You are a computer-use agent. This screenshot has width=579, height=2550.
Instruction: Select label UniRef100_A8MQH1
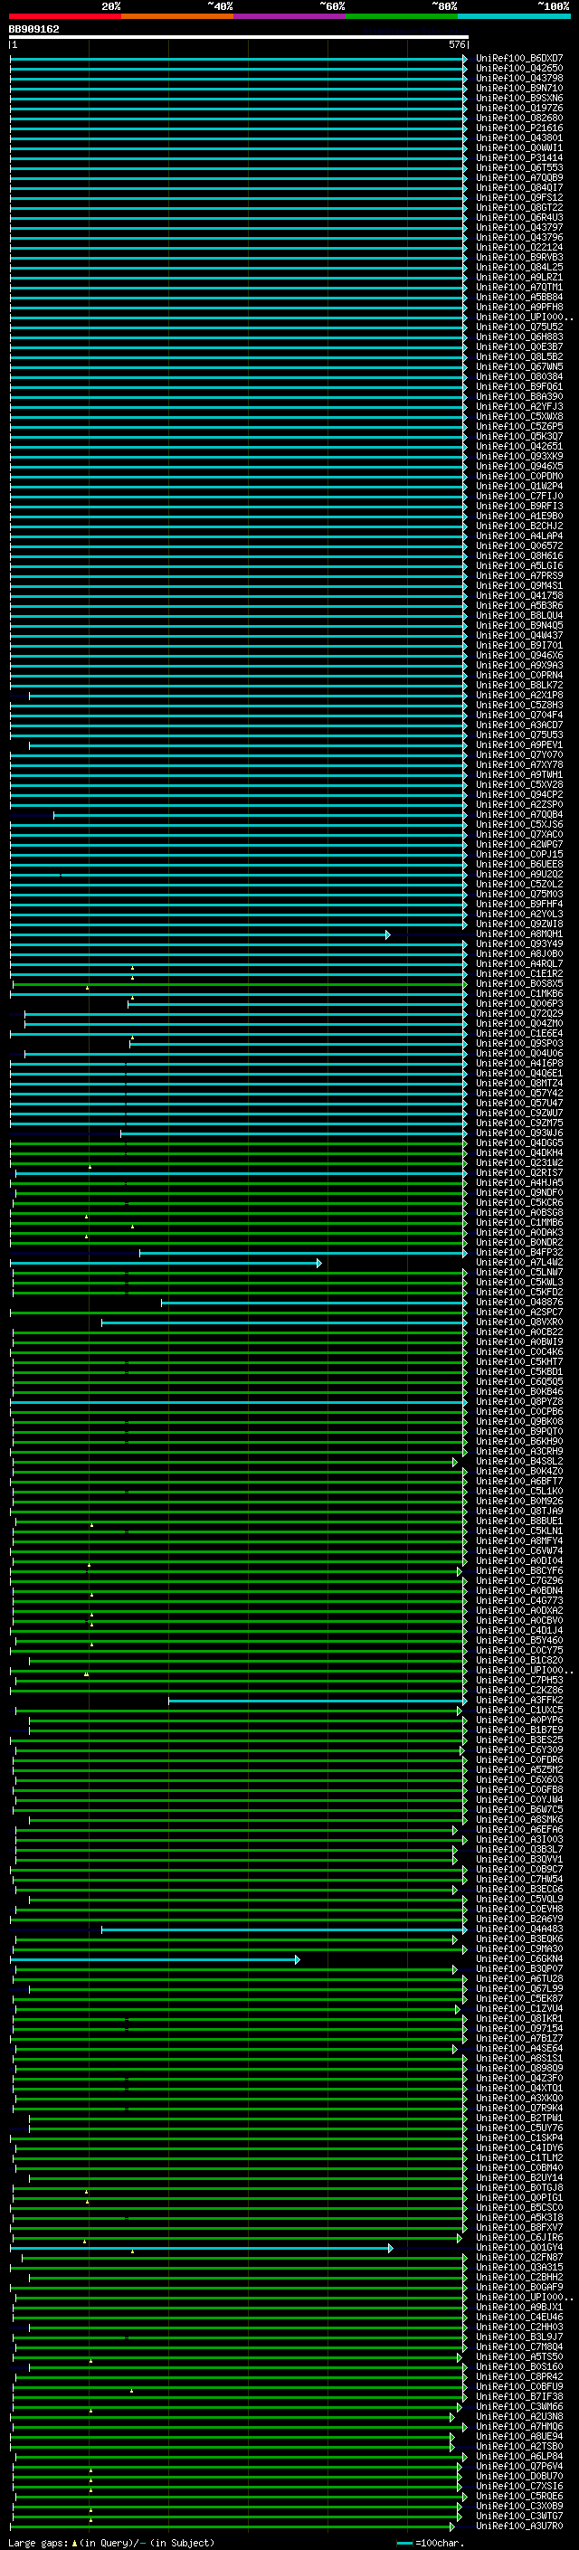[519, 934]
